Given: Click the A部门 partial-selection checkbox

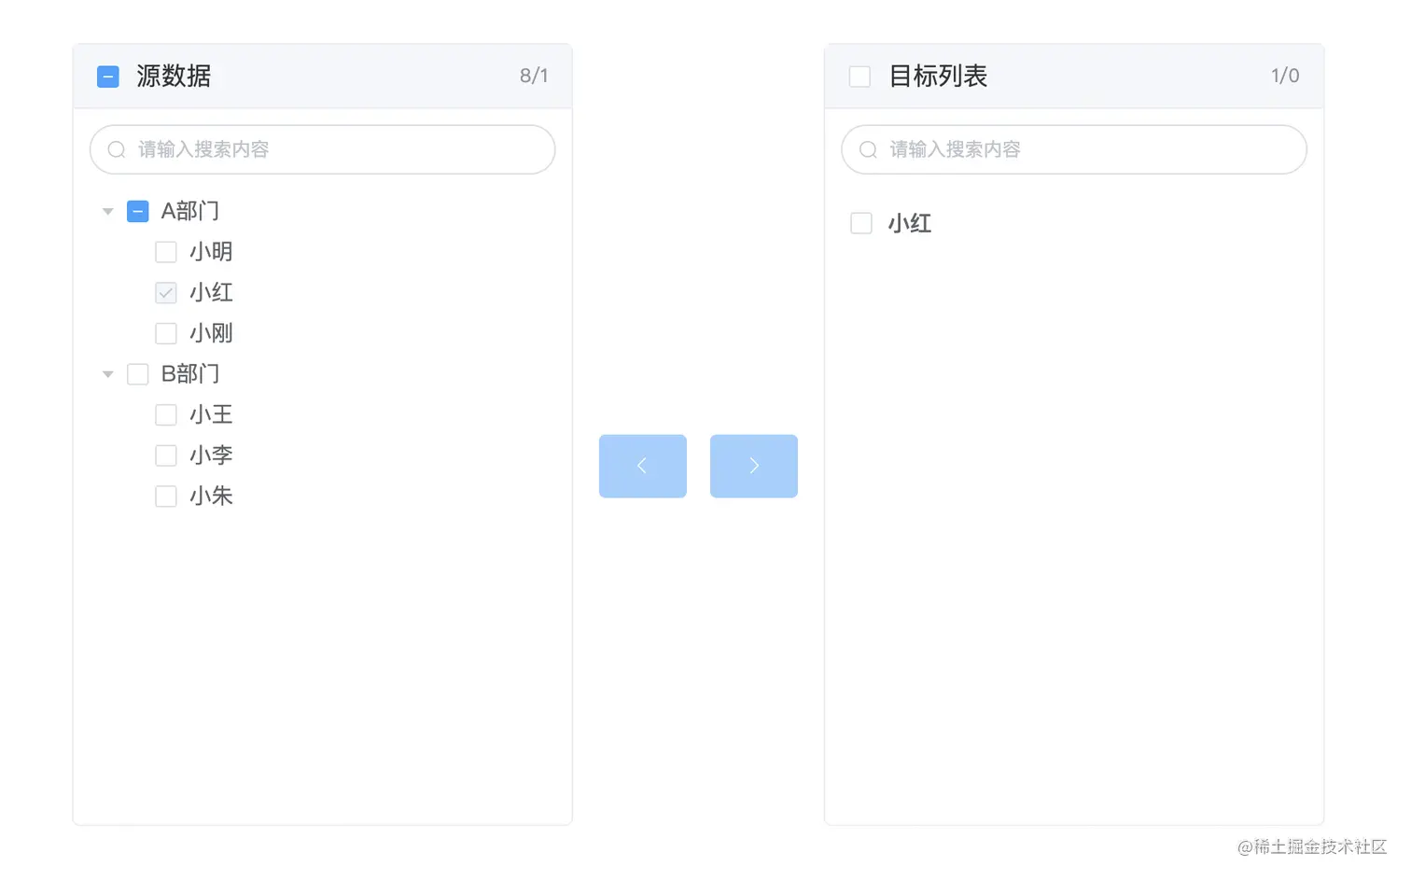Looking at the screenshot, I should coord(137,211).
